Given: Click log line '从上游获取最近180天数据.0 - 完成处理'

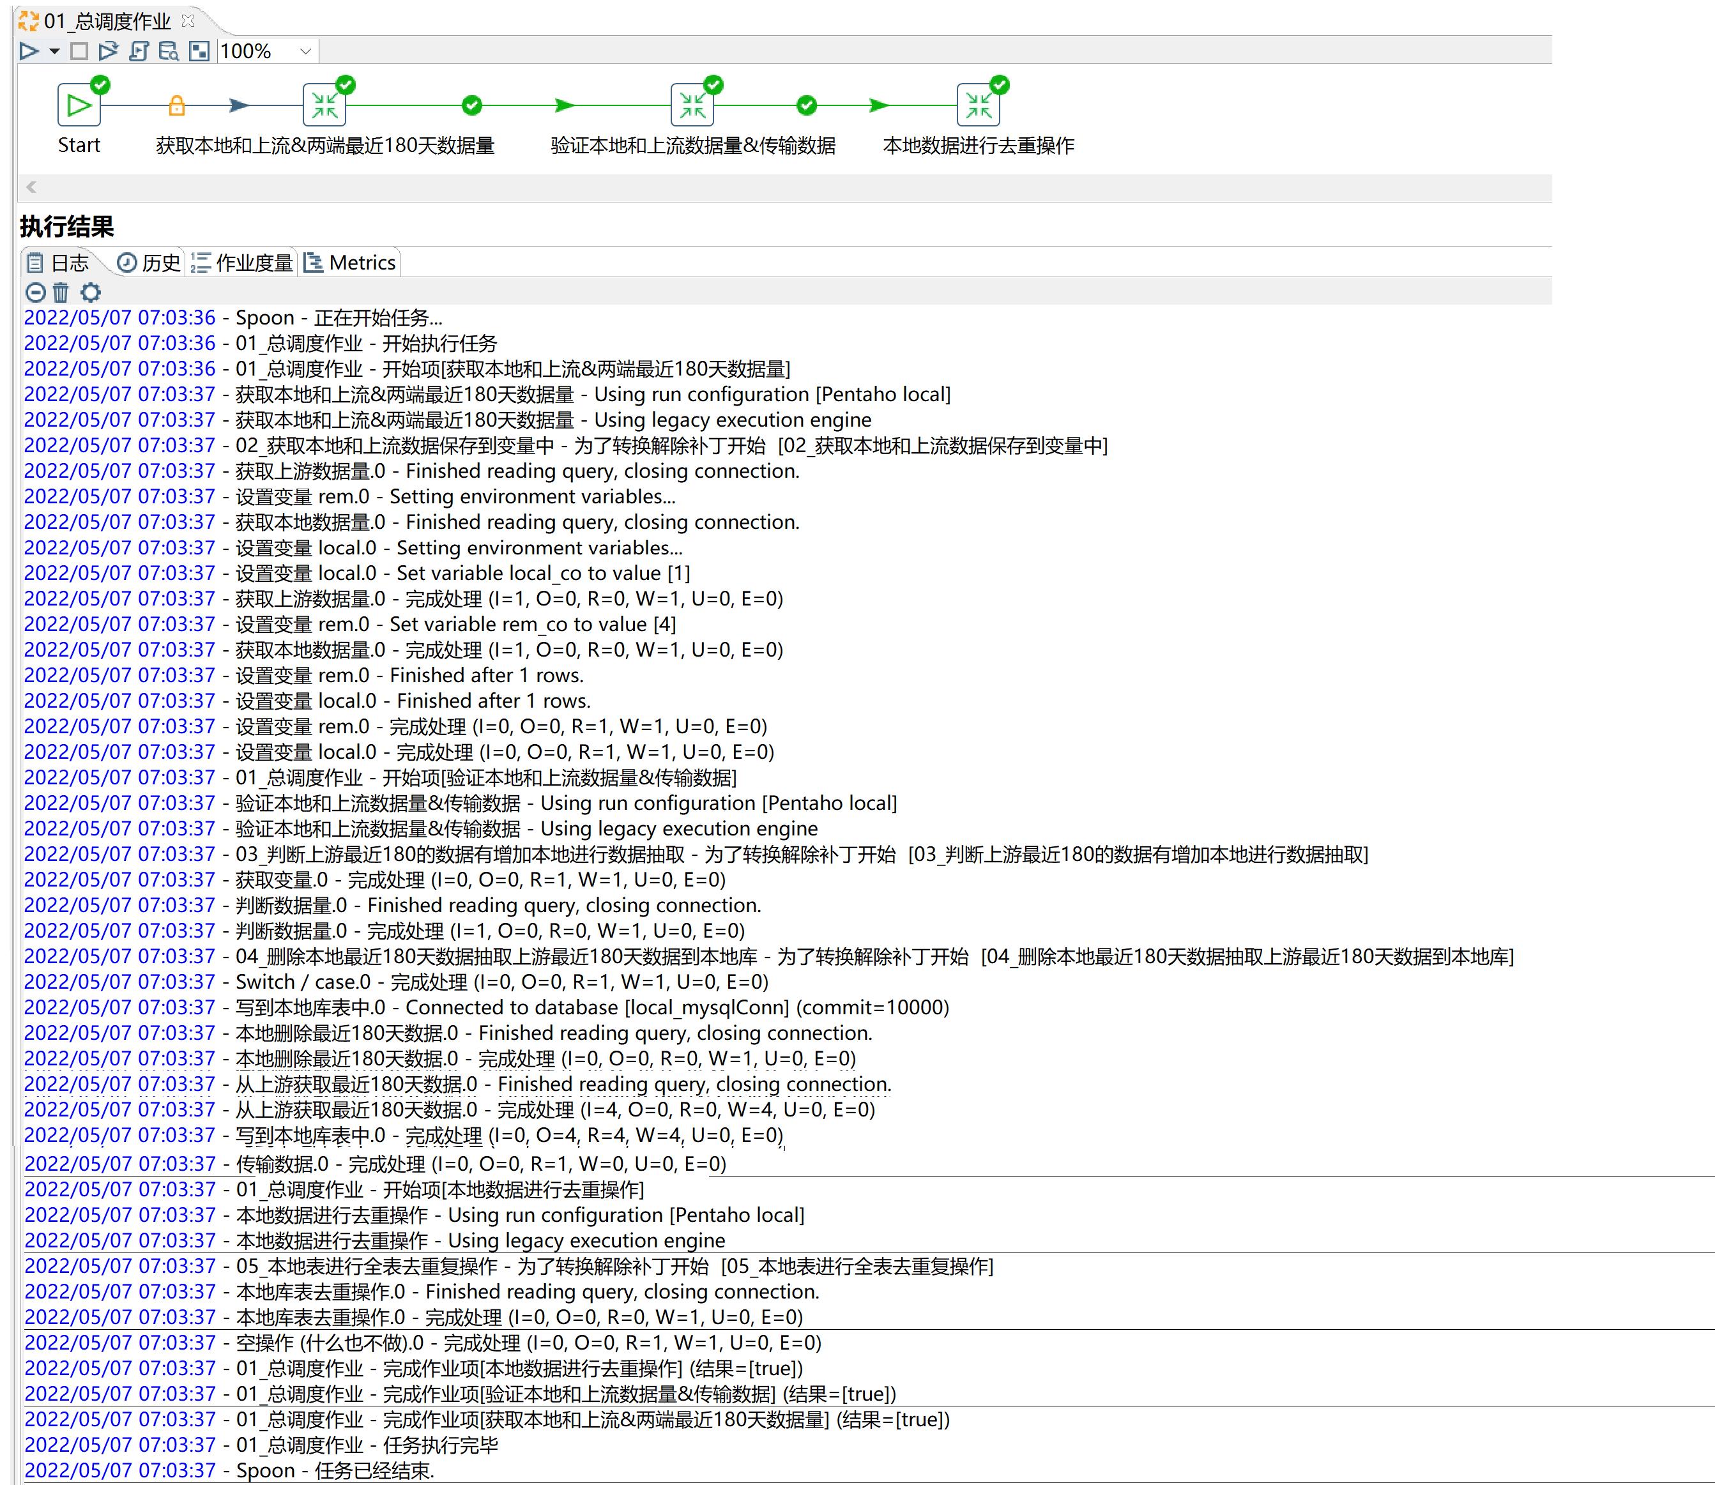Looking at the screenshot, I should tap(450, 1109).
